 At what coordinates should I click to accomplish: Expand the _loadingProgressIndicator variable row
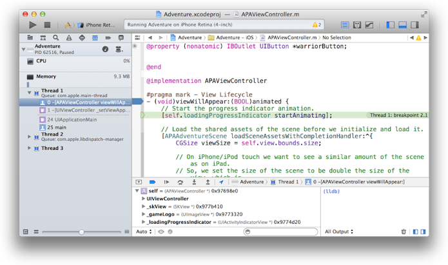pyautogui.click(x=144, y=222)
